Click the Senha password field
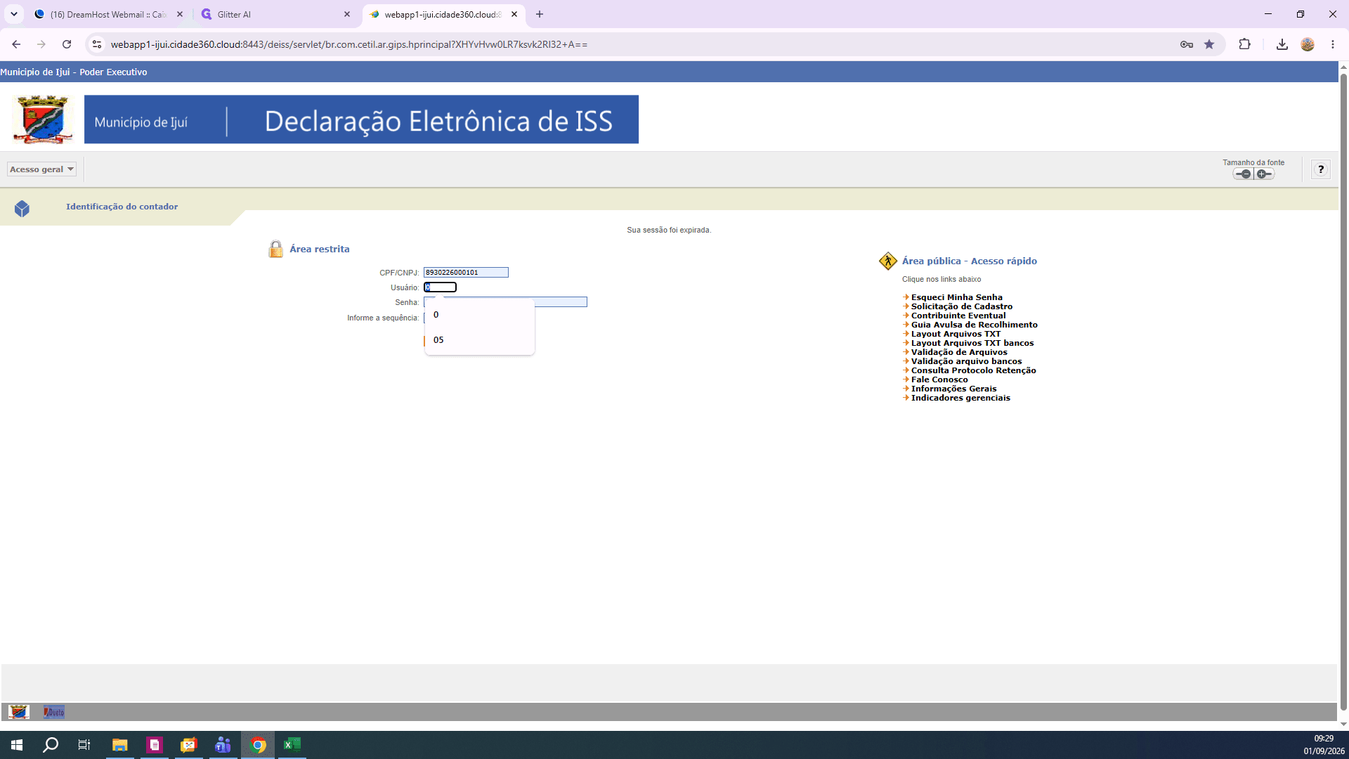The image size is (1349, 759). (x=561, y=302)
